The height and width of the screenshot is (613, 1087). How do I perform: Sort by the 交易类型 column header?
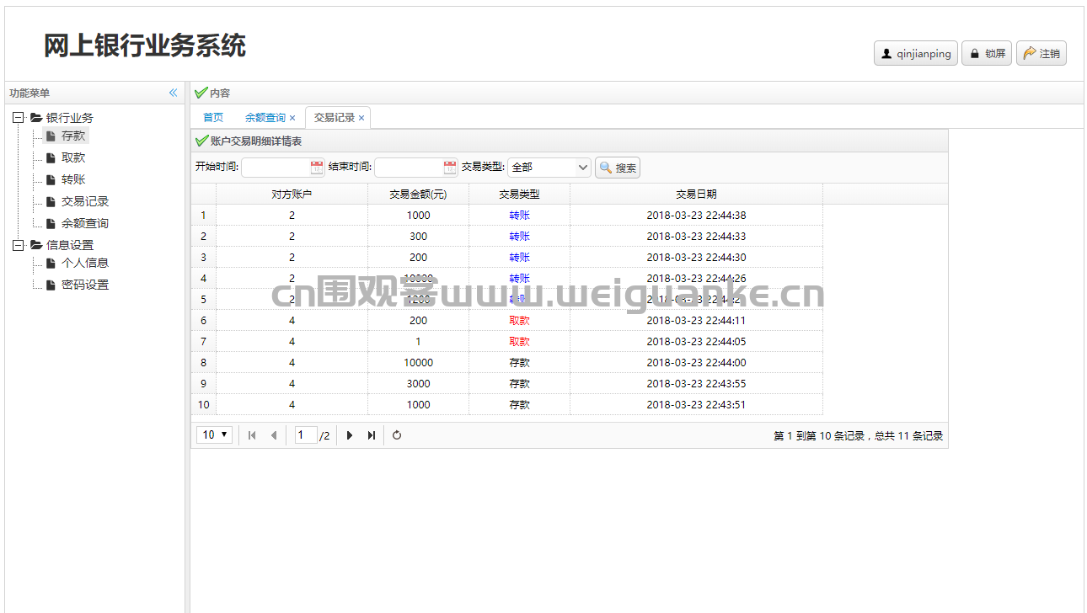tap(519, 194)
